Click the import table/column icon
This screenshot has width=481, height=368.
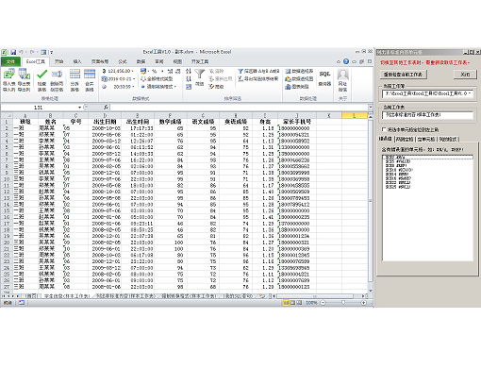click(x=8, y=75)
